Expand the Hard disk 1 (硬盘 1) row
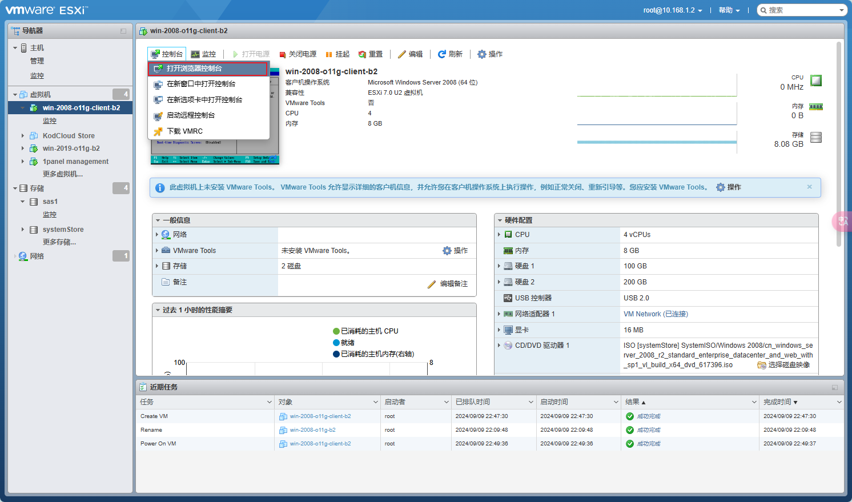 click(499, 266)
